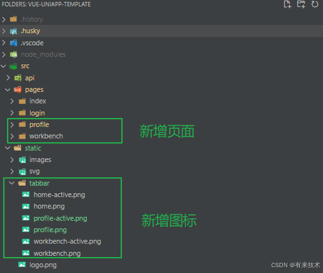Viewport: 323px width, 273px height.
Task: Select the pages folder label
Action: tap(34, 90)
